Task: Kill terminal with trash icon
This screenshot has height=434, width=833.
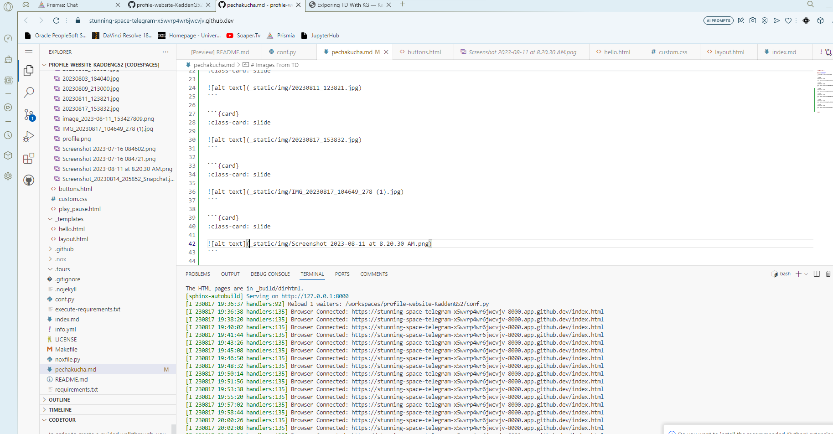Action: point(828,274)
